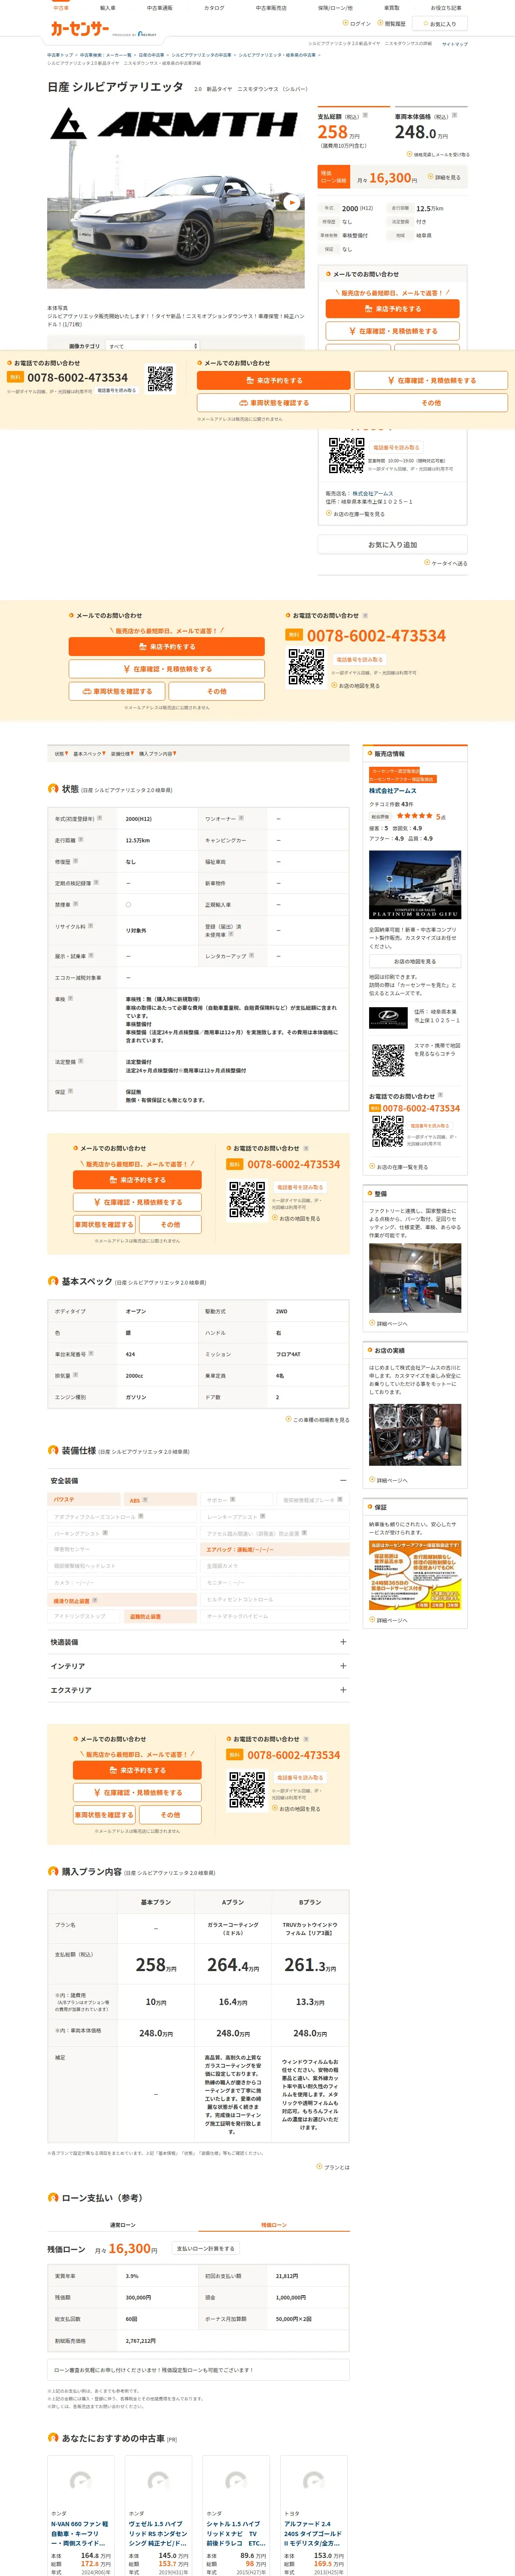The image size is (515, 2576).
Task: Open recommended car アルファード 2.4 link
Action: pyautogui.click(x=313, y=2533)
